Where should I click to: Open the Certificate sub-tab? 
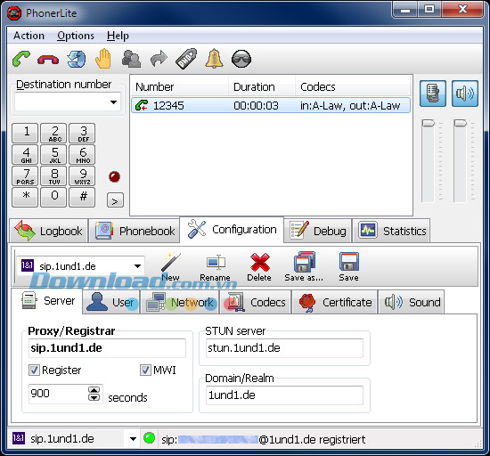[x=335, y=302]
